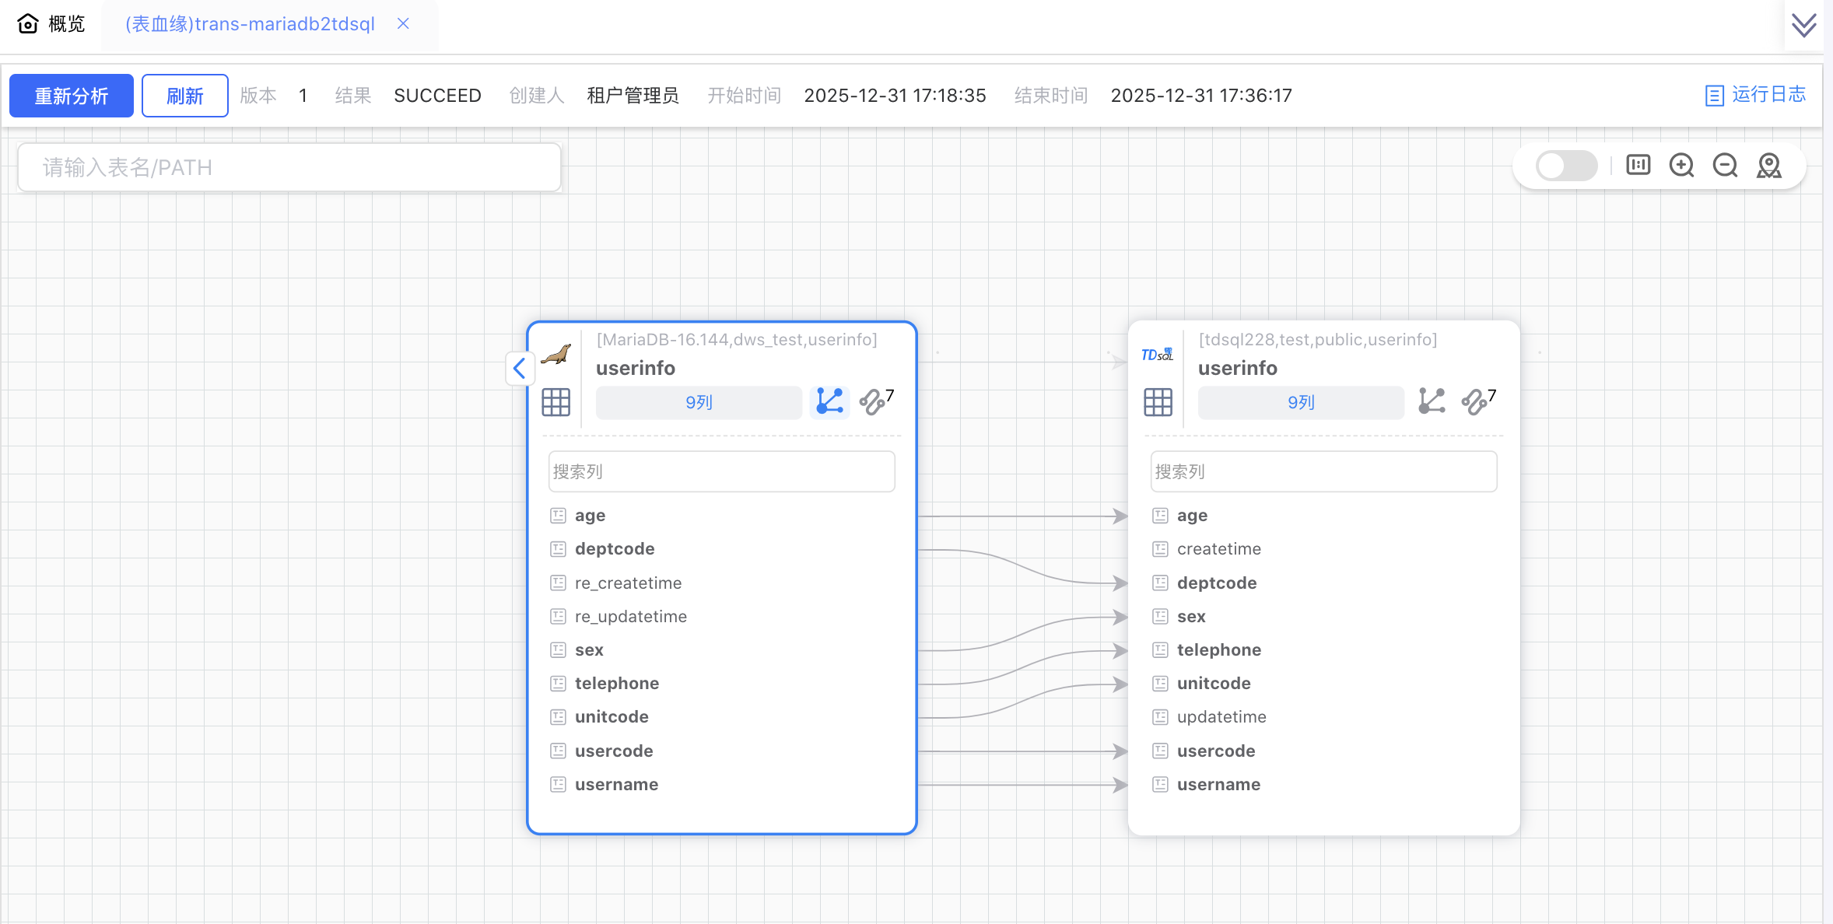
Task: Click lineage branch icon on tdsql userinfo
Action: pos(1432,402)
